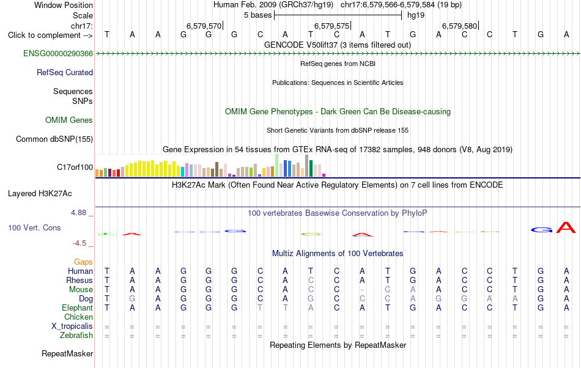The image size is (581, 368).
Task: Click Multiz Alignments of 100 Vertebrates title
Action: click(338, 253)
